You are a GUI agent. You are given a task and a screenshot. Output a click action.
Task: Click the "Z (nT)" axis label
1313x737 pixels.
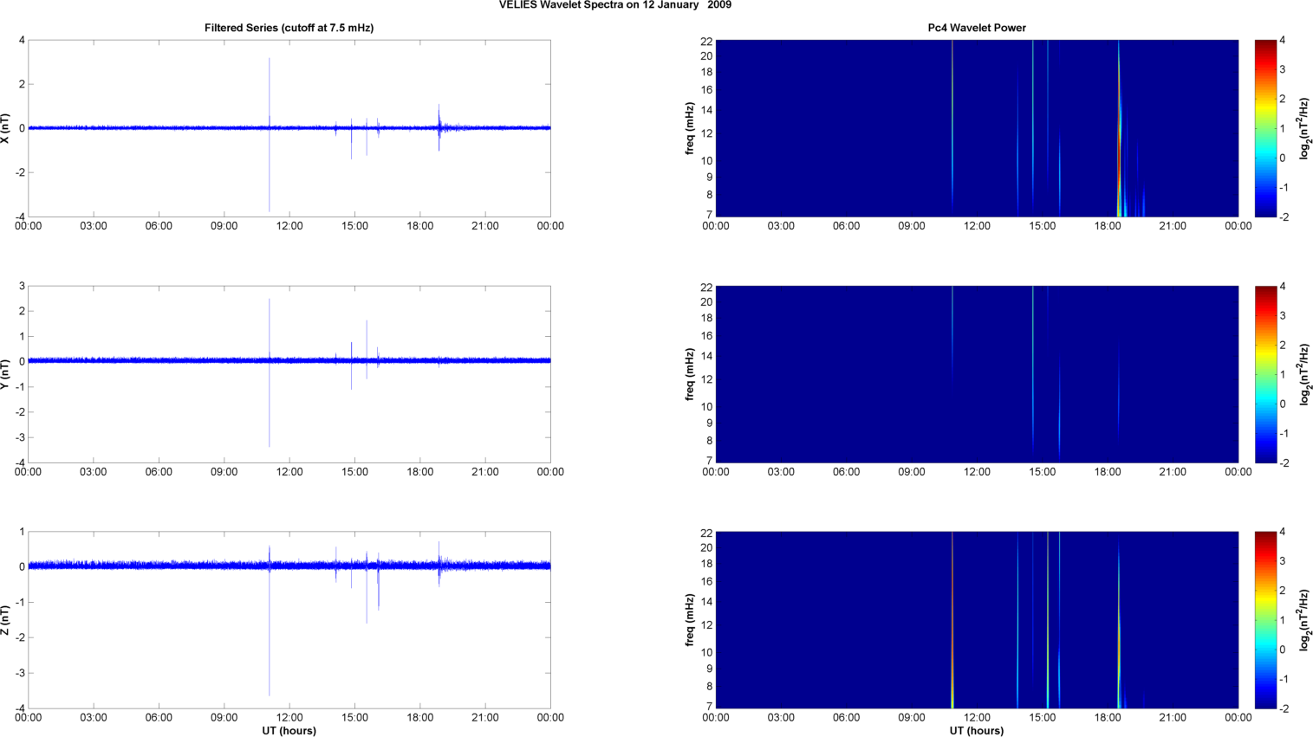[6, 620]
